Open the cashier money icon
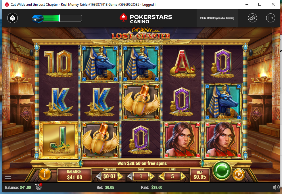Image resolution: width=282 pixels, height=194 pixels. [252, 18]
